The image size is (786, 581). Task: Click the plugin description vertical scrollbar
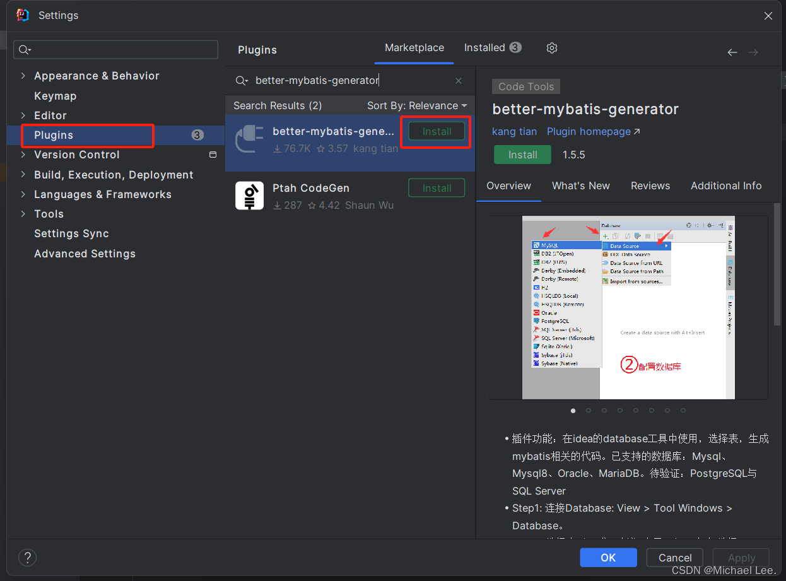[x=777, y=264]
